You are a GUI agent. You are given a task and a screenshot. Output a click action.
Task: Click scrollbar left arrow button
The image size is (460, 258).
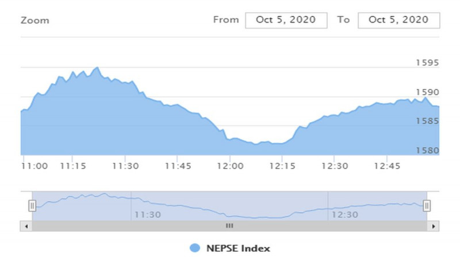tap(26, 226)
